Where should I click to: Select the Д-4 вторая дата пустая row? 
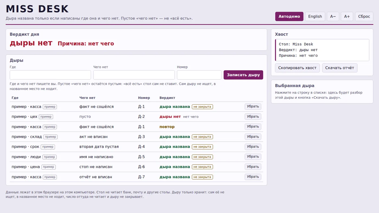pyautogui.click(x=136, y=147)
